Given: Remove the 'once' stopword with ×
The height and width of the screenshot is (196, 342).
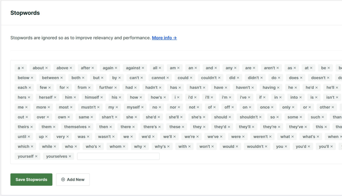Looking at the screenshot, I should [272, 107].
